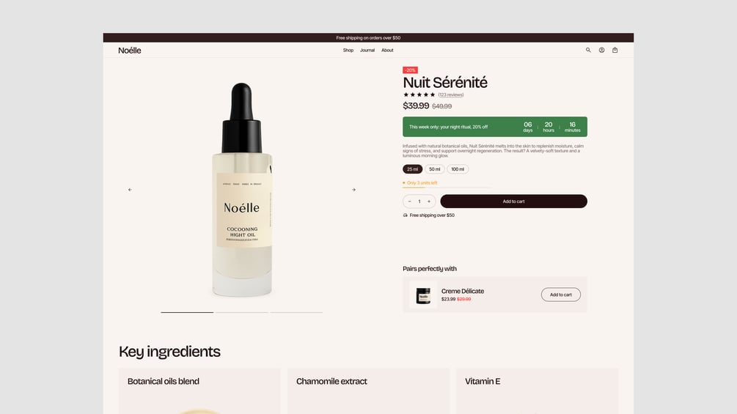This screenshot has width=737, height=414.
Task: Show previous product image with left arrow
Action: click(131, 190)
